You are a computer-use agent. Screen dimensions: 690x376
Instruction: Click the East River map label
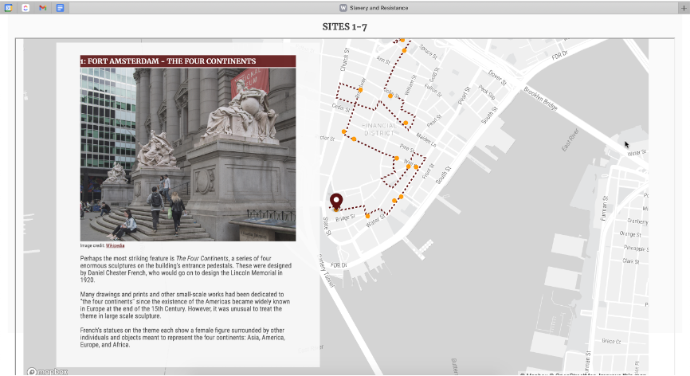point(570,140)
